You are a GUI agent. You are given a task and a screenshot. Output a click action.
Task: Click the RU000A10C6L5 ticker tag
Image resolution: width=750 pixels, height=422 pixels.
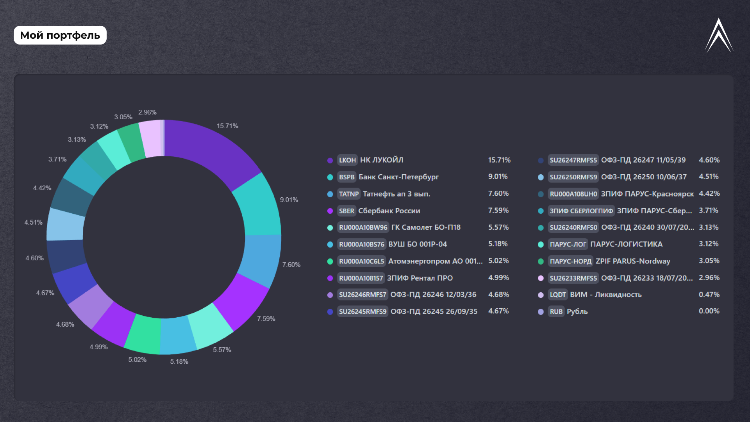[x=362, y=261]
